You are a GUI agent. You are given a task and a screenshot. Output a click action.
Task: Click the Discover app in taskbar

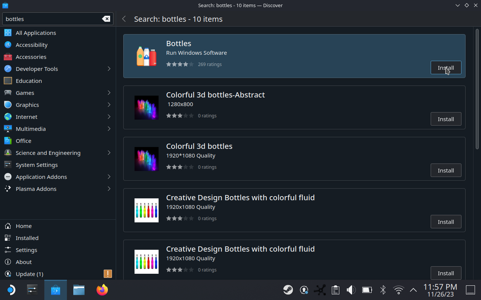(56, 290)
